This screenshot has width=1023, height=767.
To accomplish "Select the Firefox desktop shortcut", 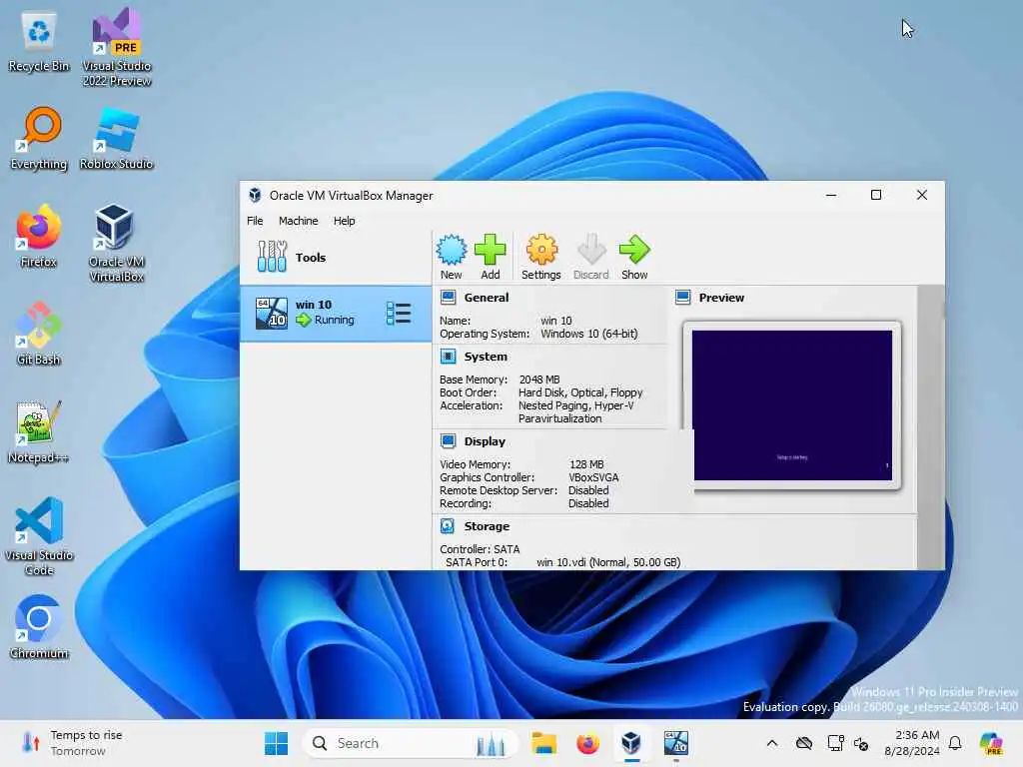I will tap(39, 236).
